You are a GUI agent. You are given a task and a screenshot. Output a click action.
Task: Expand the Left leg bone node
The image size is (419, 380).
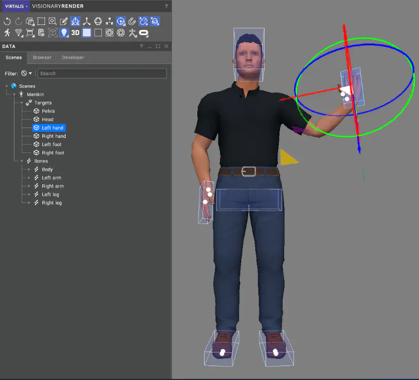pos(29,195)
